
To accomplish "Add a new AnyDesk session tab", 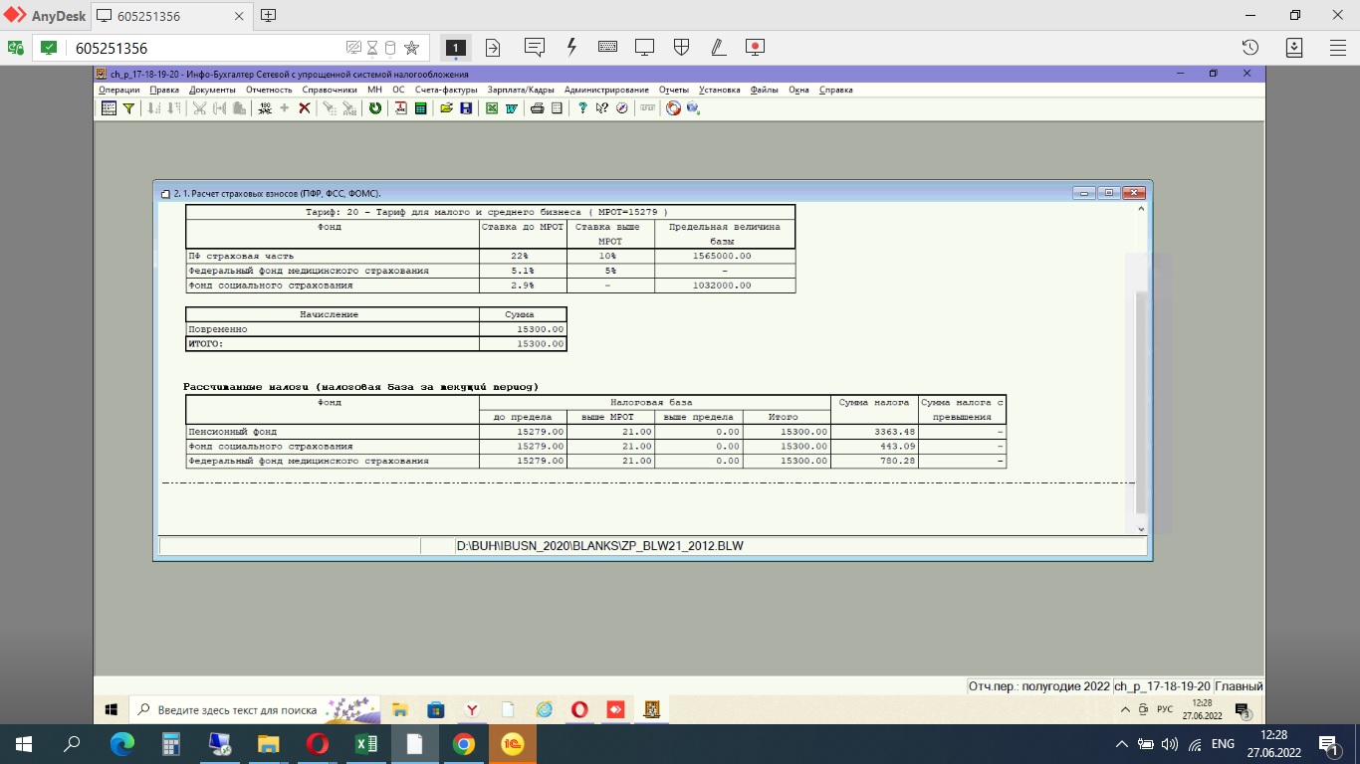I will [268, 15].
